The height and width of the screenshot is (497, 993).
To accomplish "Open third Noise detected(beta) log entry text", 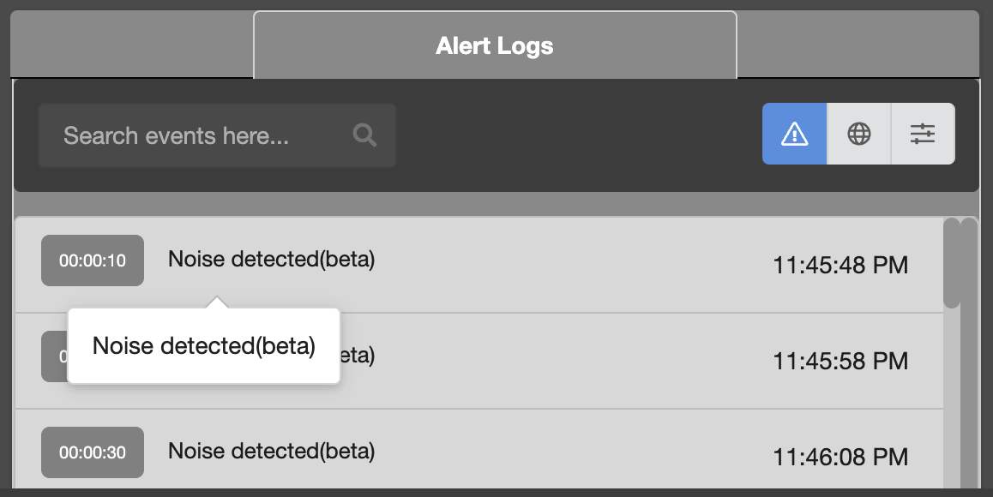I will (x=271, y=451).
